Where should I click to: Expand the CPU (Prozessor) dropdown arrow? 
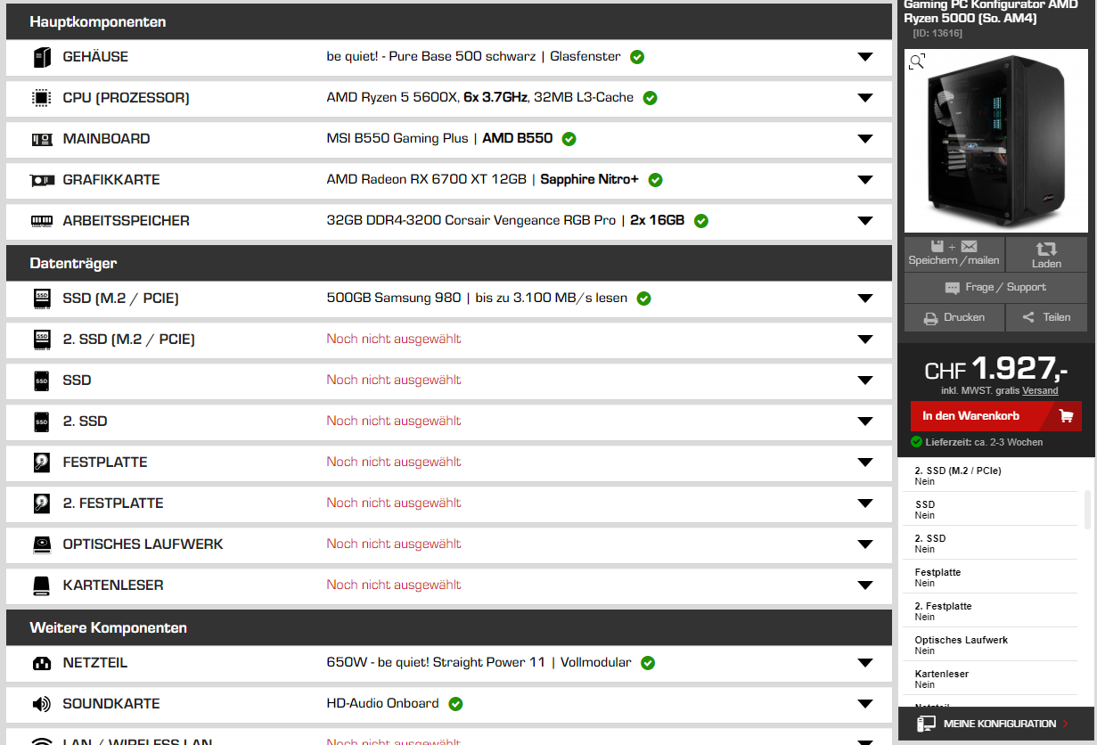[x=864, y=98]
